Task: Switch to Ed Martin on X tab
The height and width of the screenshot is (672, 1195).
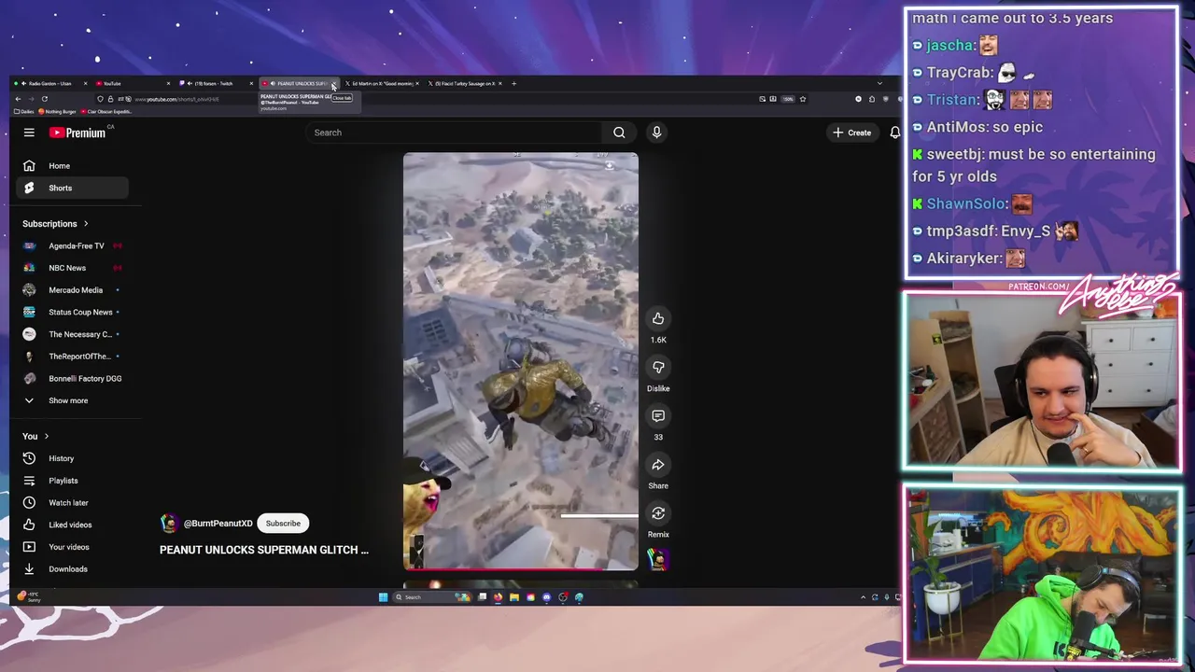Action: (x=381, y=83)
